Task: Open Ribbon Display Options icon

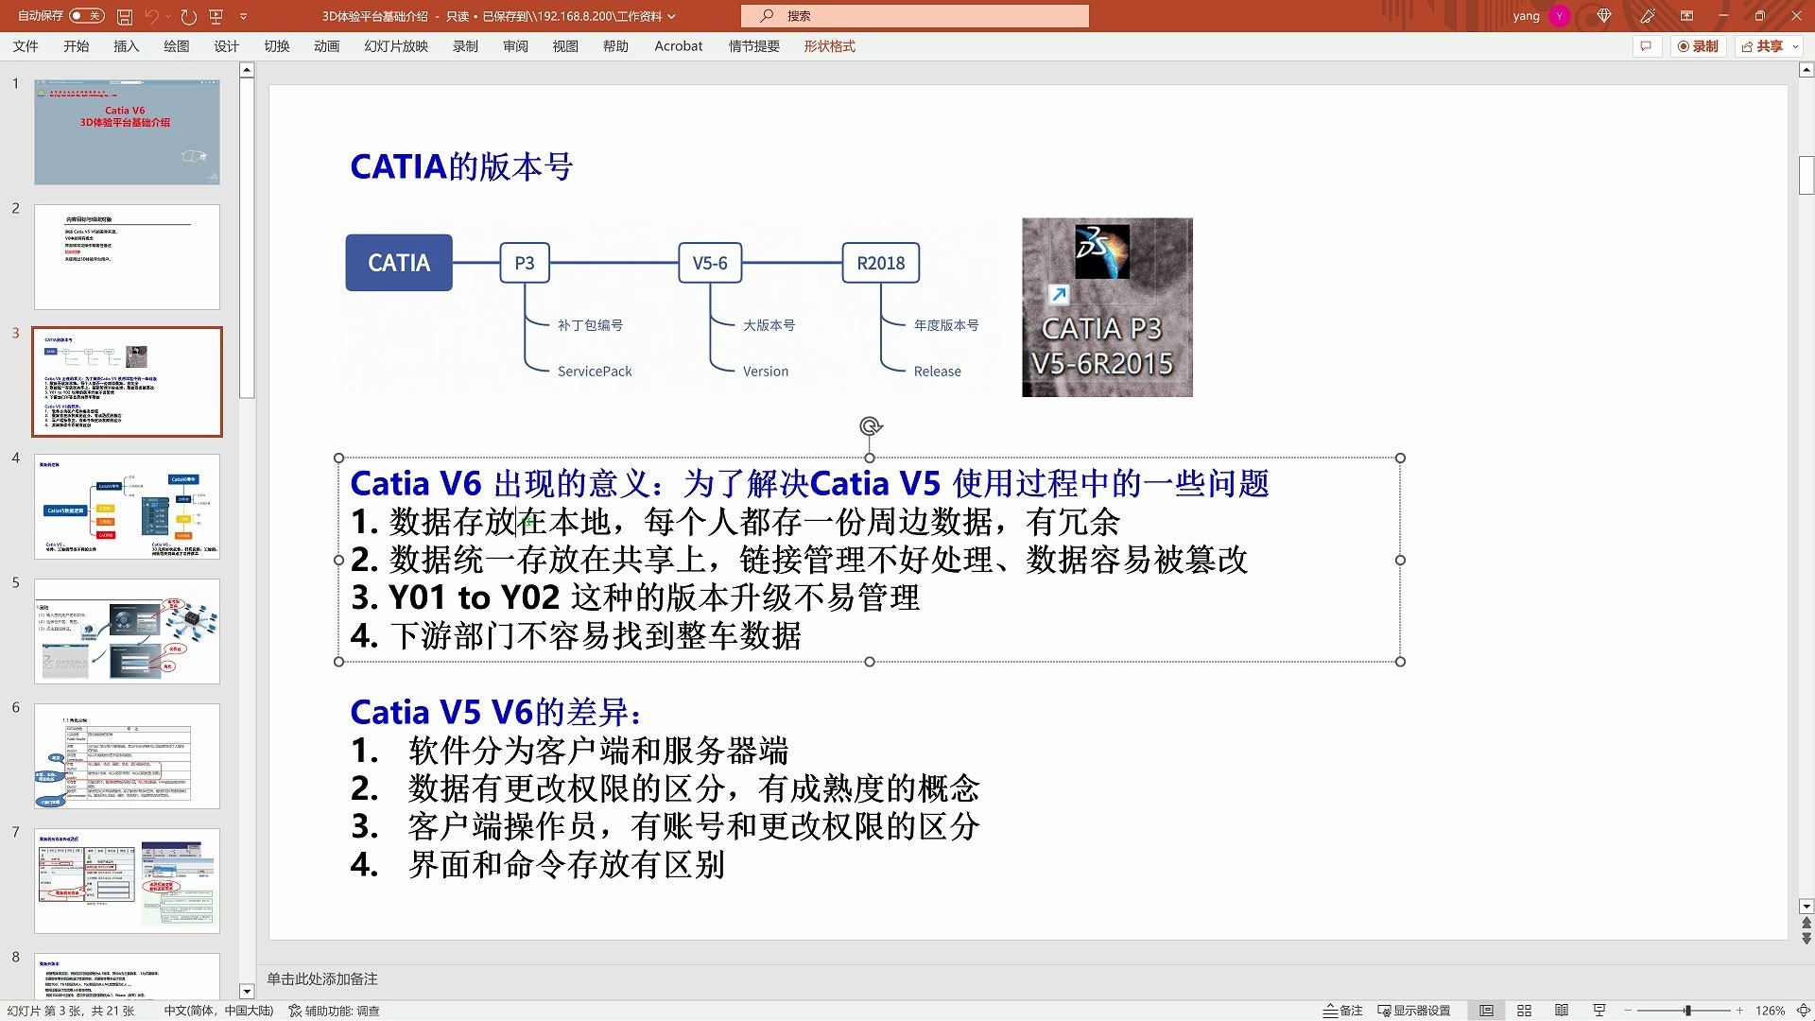Action: [1686, 16]
